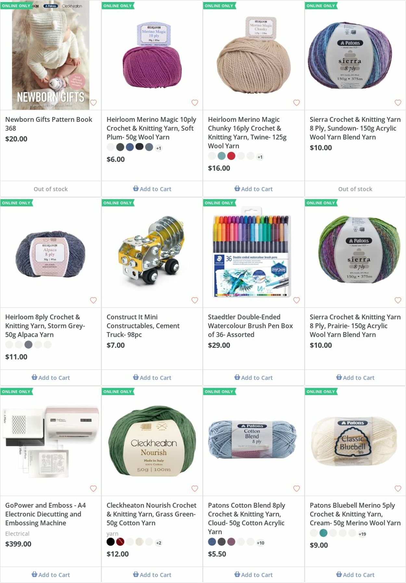406x583 pixels.
Task: Pick black swatch for Cleckheaton Nourish yarn
Action: (x=110, y=542)
